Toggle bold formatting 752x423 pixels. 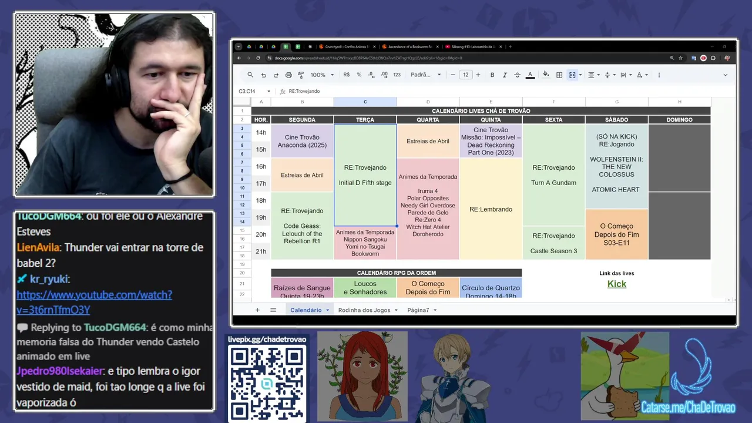[x=492, y=75]
